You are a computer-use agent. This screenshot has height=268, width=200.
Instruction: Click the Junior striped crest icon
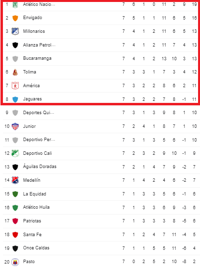tap(15, 126)
